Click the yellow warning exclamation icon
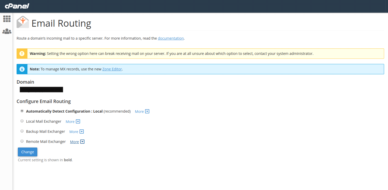388x190 pixels. pyautogui.click(x=22, y=53)
